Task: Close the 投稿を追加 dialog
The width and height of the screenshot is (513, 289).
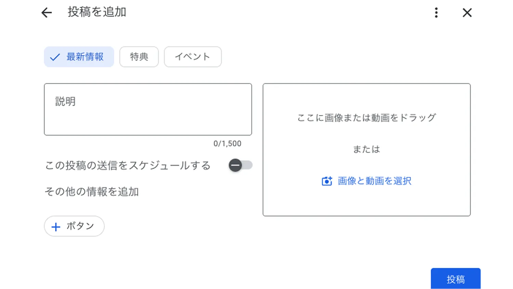Action: 467,13
